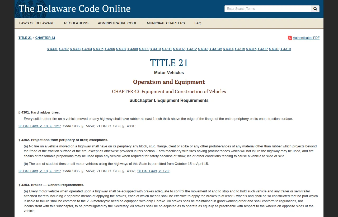338x217 pixels.
Task: Jump to section § 4306
Action: (110, 49)
